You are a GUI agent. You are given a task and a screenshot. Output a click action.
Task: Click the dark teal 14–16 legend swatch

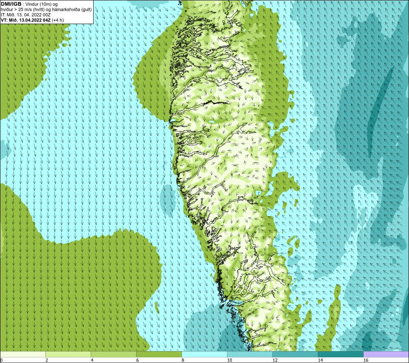340,354
